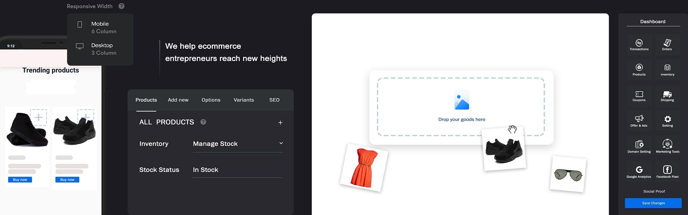Click the Trending products heading
This screenshot has width=688, height=215.
pyautogui.click(x=51, y=70)
